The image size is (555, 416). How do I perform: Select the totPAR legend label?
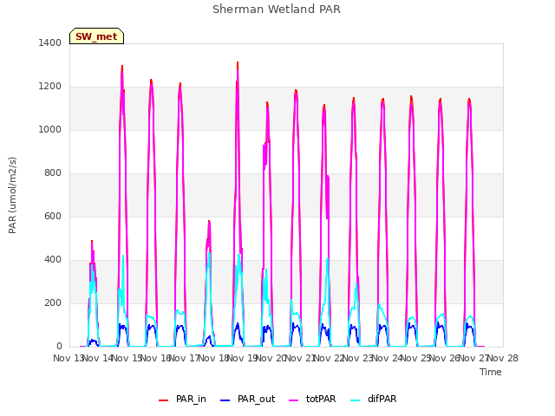pos(321,399)
